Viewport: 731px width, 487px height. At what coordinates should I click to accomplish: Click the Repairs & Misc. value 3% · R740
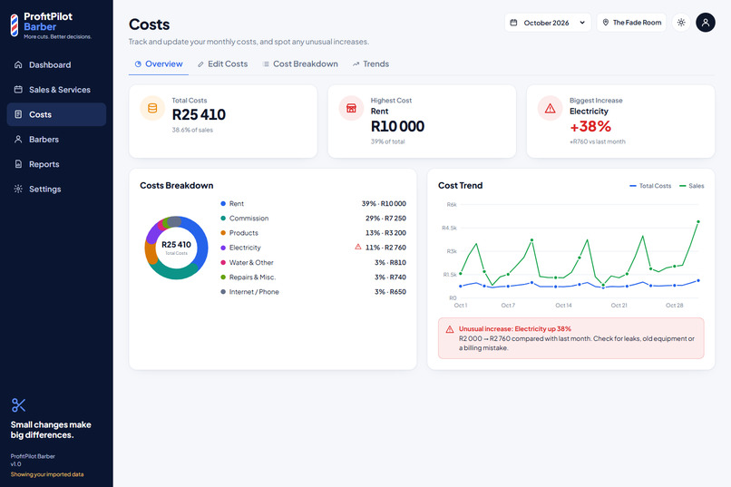click(x=390, y=278)
